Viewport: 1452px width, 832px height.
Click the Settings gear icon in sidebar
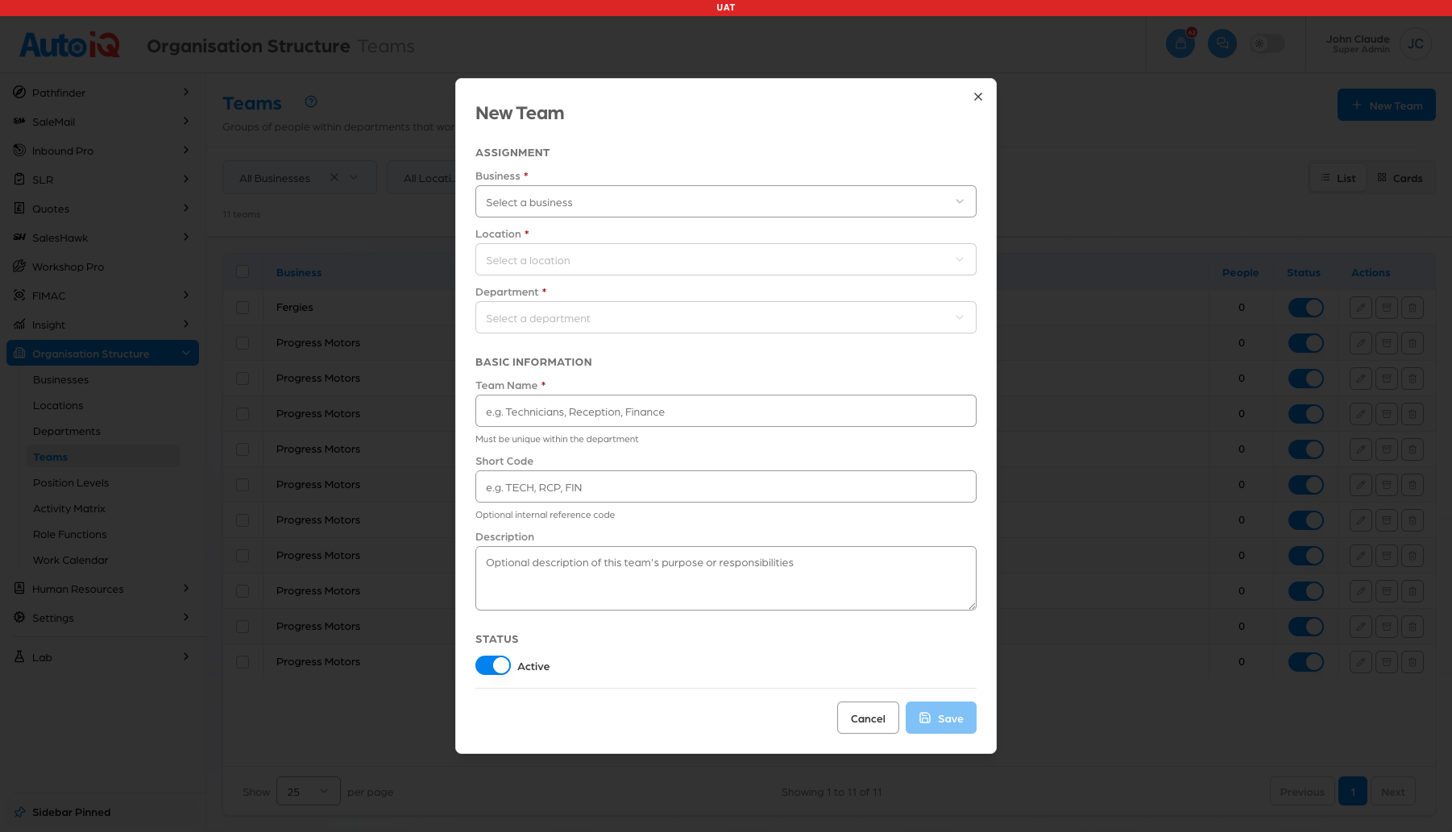point(19,618)
